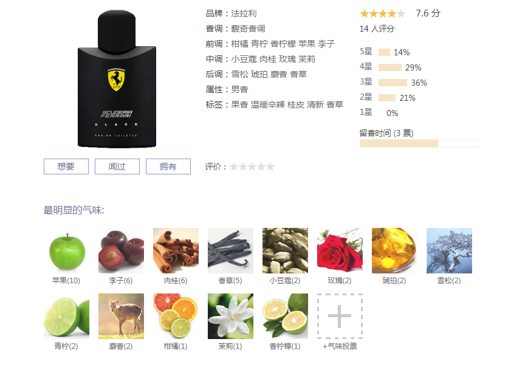
Task: Click the 留香时间 longevity bar
Action: click(419, 143)
